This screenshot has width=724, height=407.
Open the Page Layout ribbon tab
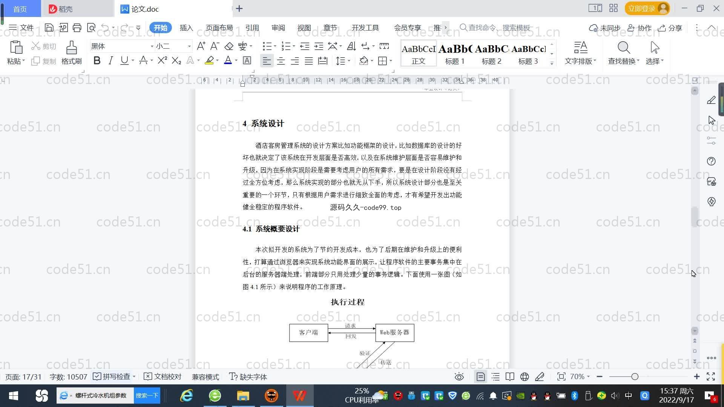click(x=219, y=28)
